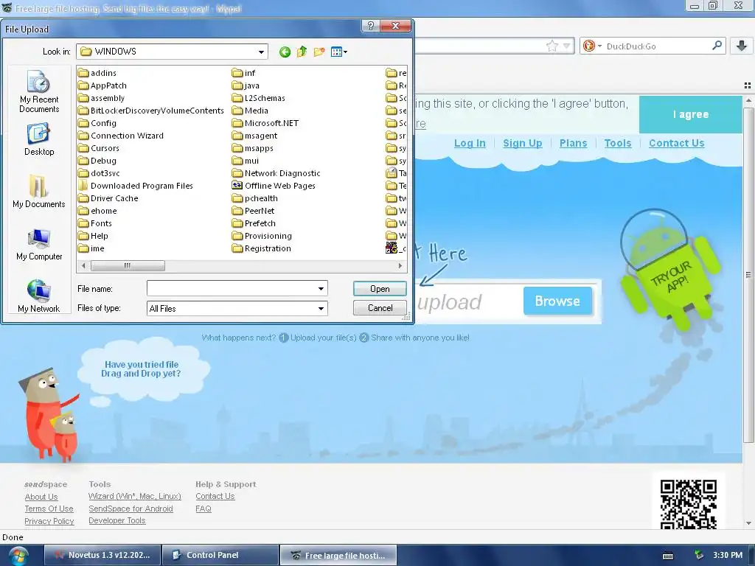Select the Connection Wizard folder
Viewport: 755px width, 566px height.
pyautogui.click(x=121, y=136)
